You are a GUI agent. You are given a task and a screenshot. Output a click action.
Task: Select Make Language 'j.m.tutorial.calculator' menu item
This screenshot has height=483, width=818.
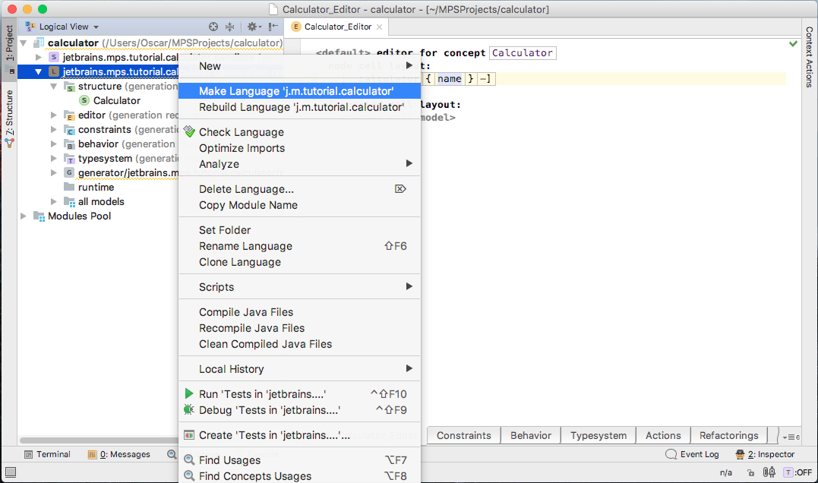click(296, 91)
